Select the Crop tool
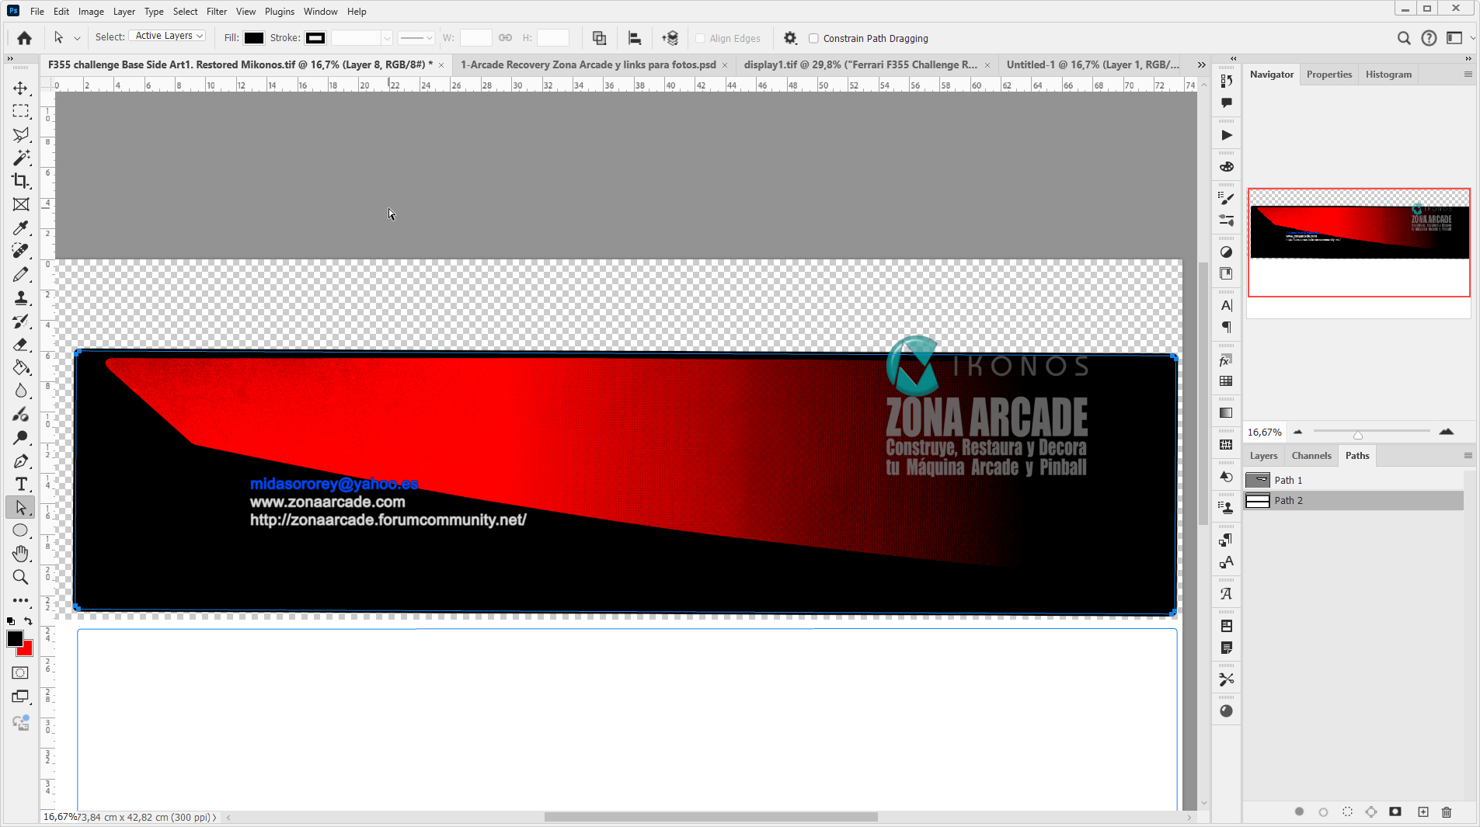Viewport: 1480px width, 827px height. (x=21, y=181)
